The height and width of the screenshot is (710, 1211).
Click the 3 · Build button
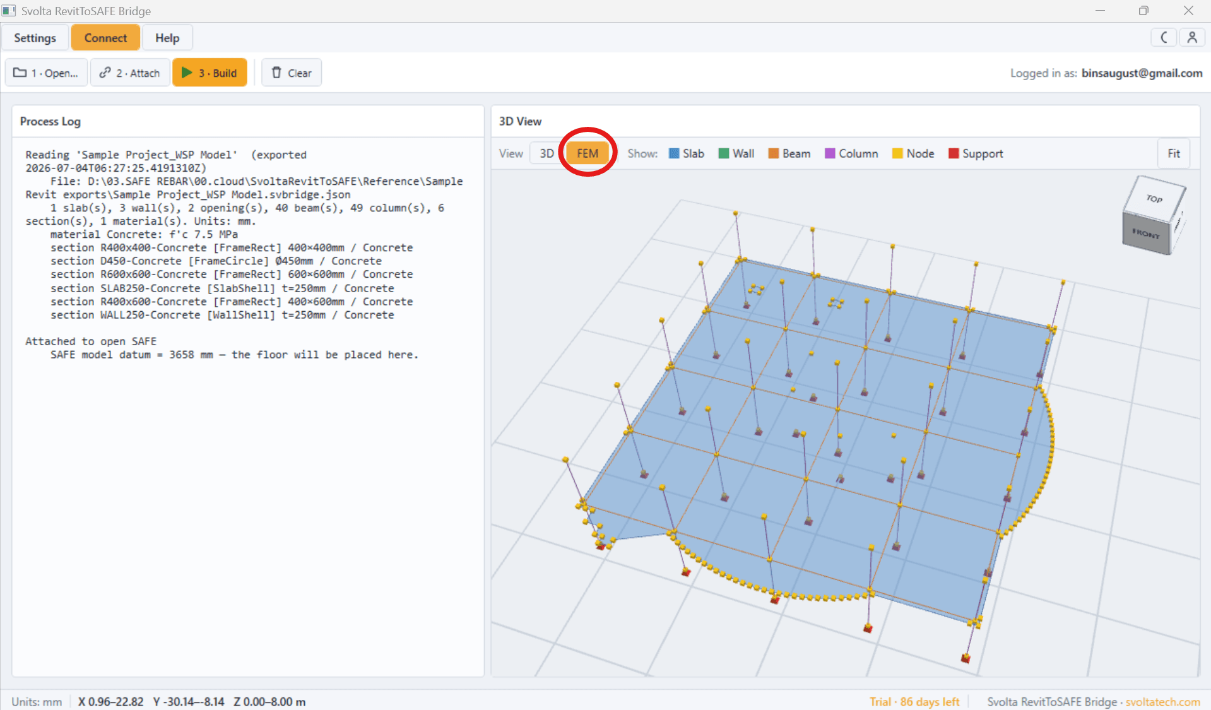(x=210, y=73)
